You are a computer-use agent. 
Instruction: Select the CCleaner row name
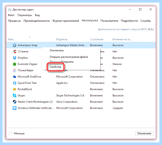coord(23,51)
